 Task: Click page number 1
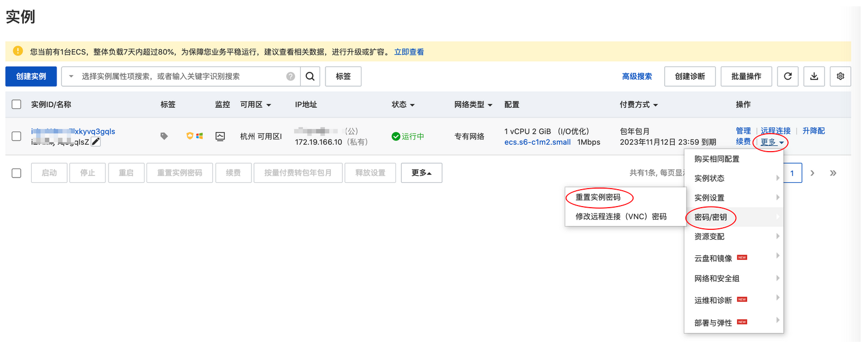point(792,173)
